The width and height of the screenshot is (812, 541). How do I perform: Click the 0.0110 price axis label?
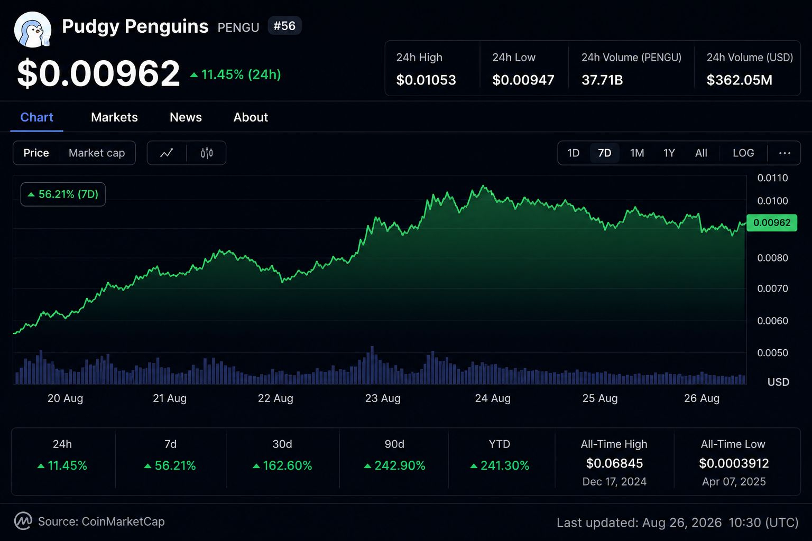[x=772, y=178]
